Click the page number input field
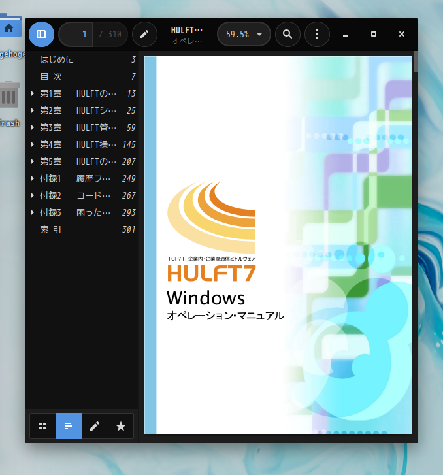The height and width of the screenshot is (475, 443). (76, 34)
